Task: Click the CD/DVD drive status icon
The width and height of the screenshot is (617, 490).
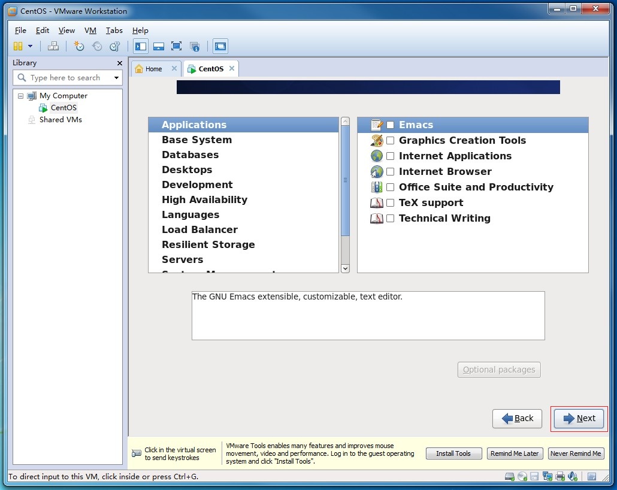Action: pos(522,477)
